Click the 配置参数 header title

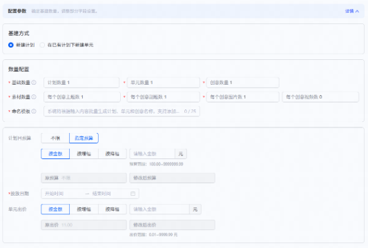point(17,11)
